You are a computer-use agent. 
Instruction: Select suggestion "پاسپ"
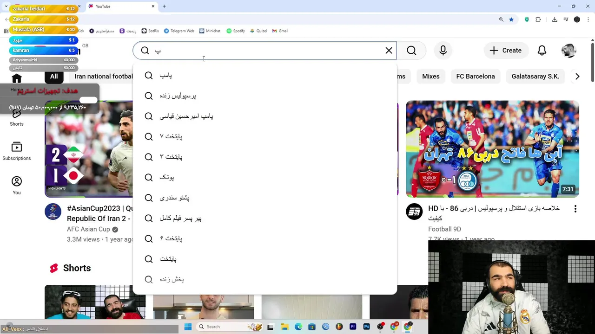[265, 76]
